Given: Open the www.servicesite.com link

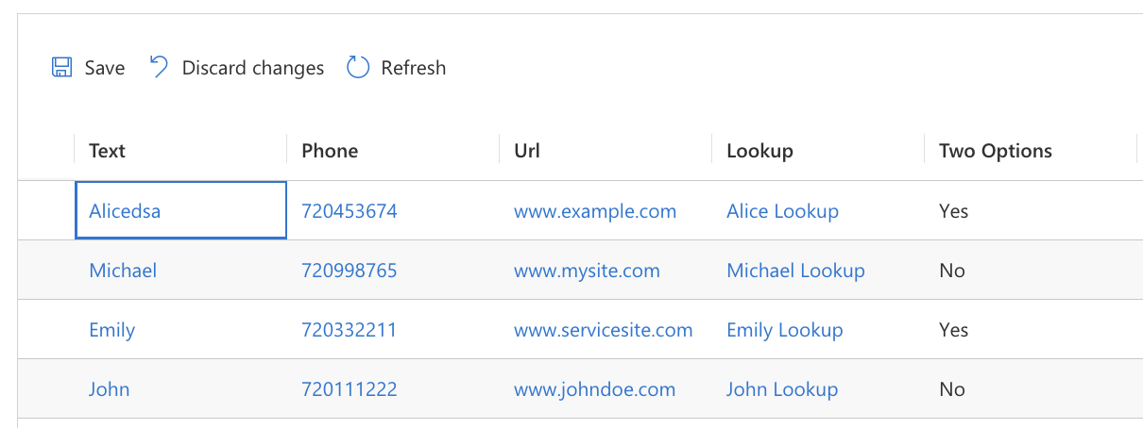Looking at the screenshot, I should [x=604, y=330].
